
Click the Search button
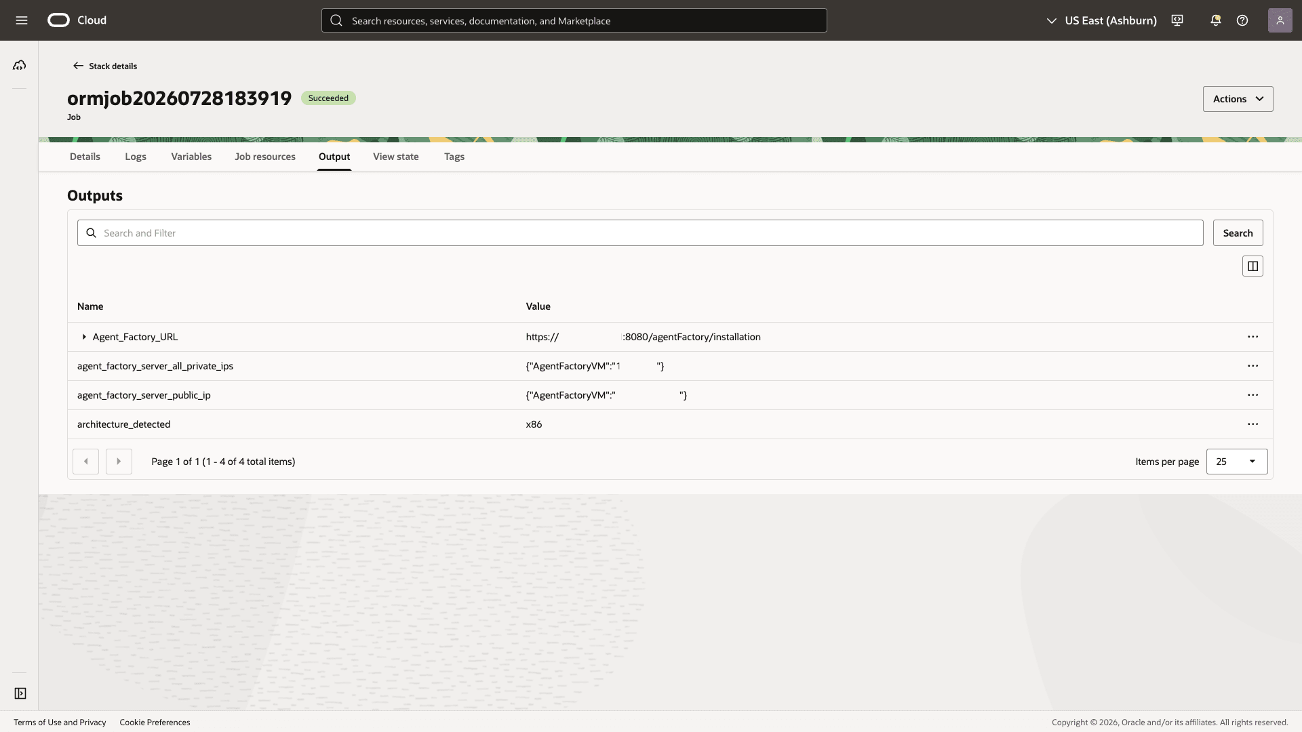point(1238,233)
